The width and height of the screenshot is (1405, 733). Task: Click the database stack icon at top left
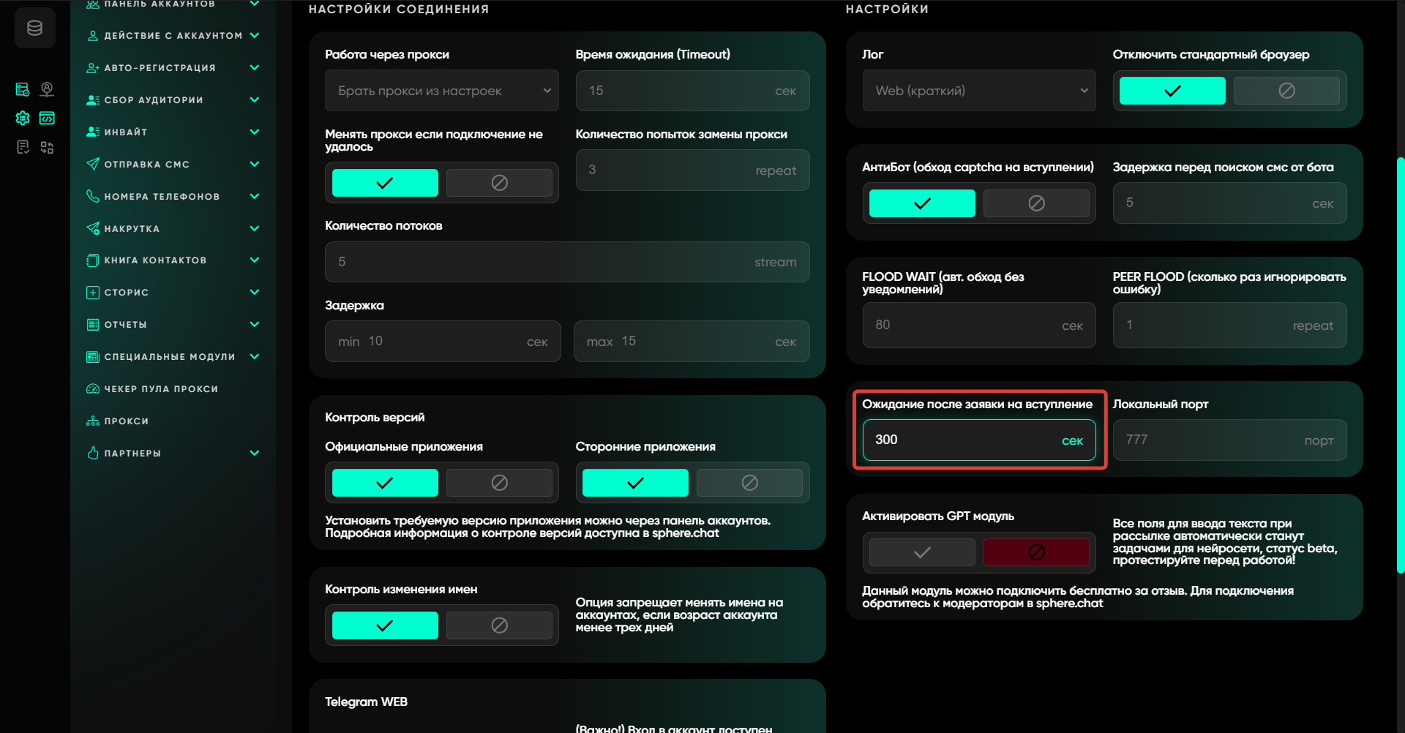34,29
